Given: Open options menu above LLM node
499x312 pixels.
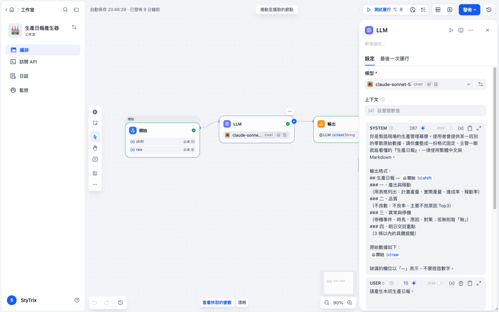Looking at the screenshot, I should [x=290, y=111].
